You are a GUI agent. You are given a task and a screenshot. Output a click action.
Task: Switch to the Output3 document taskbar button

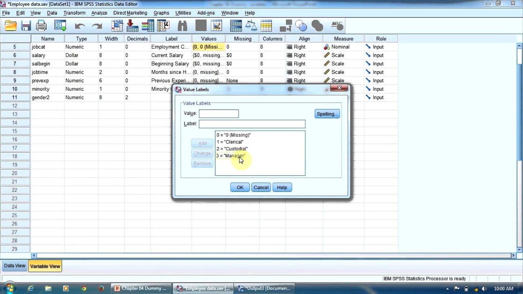[264, 288]
